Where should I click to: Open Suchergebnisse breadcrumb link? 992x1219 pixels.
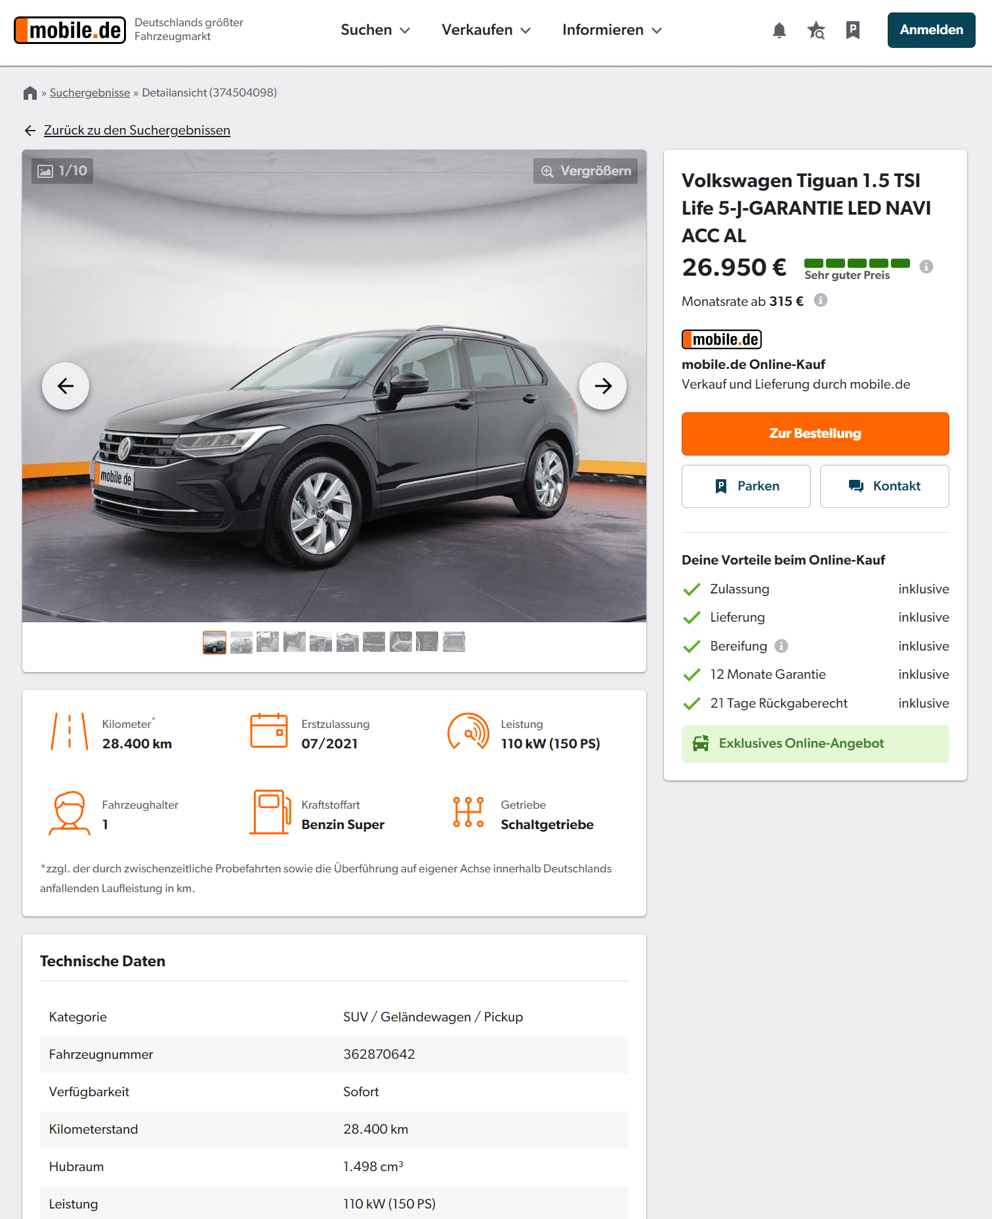point(90,93)
